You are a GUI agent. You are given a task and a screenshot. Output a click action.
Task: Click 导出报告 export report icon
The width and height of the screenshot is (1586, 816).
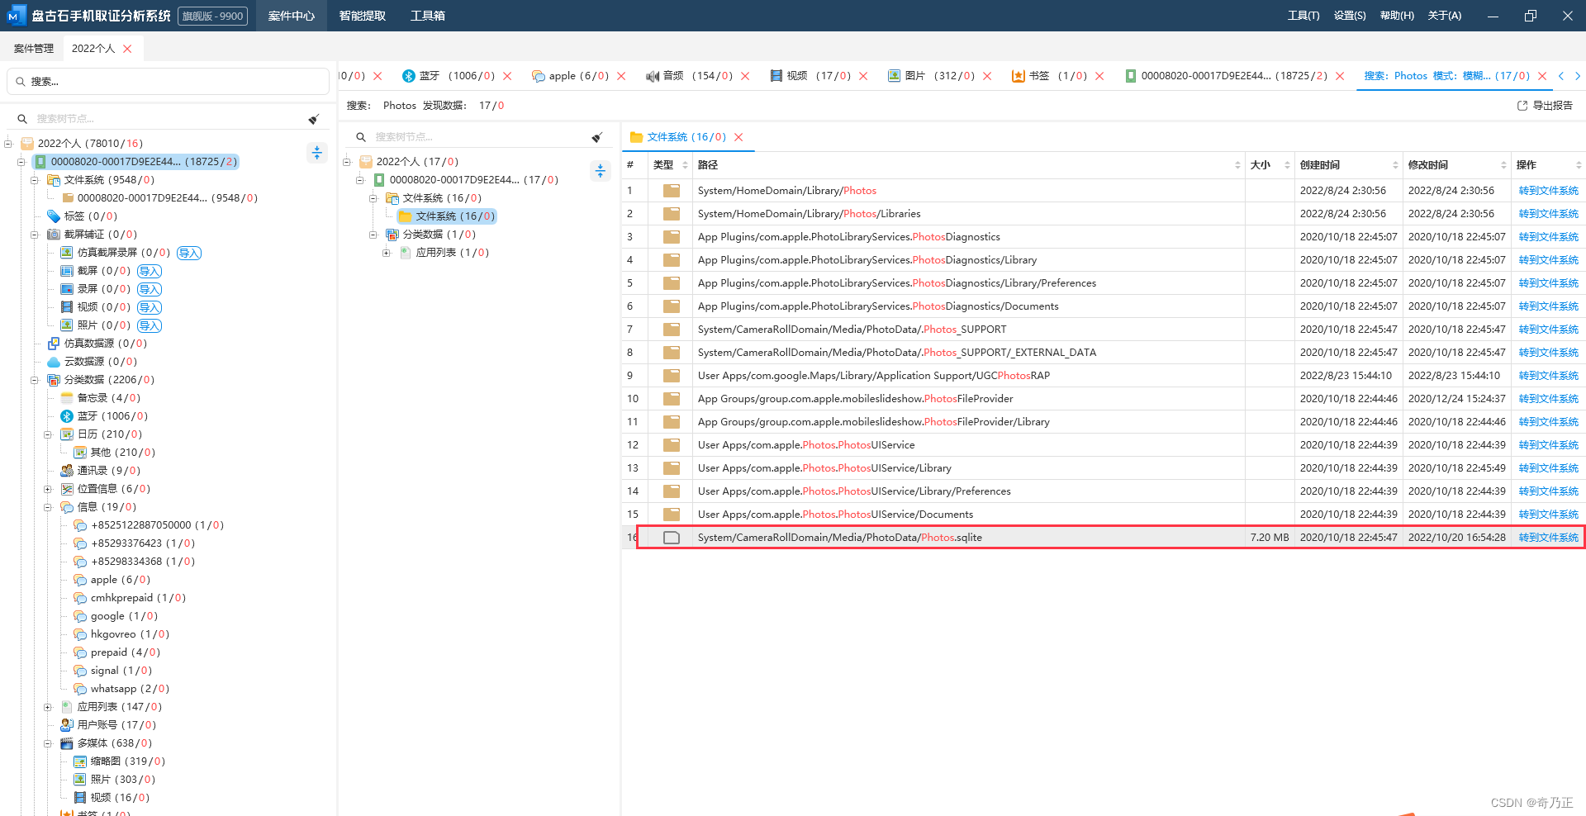1522,106
